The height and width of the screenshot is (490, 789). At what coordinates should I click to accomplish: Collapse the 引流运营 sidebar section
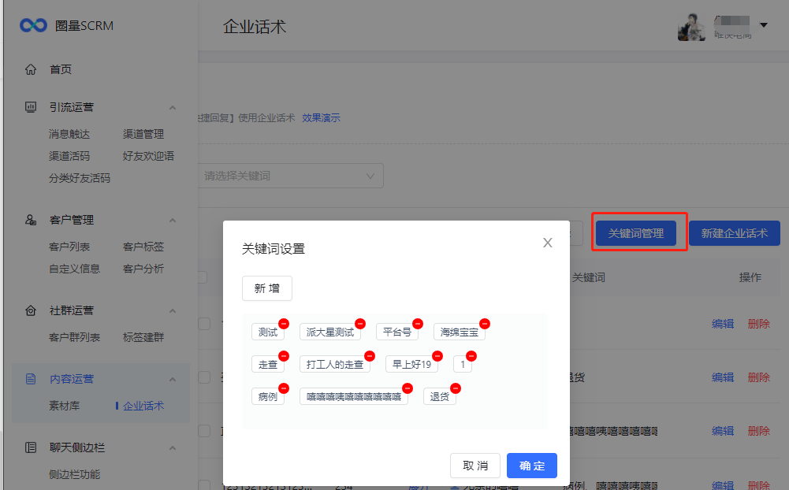point(173,107)
